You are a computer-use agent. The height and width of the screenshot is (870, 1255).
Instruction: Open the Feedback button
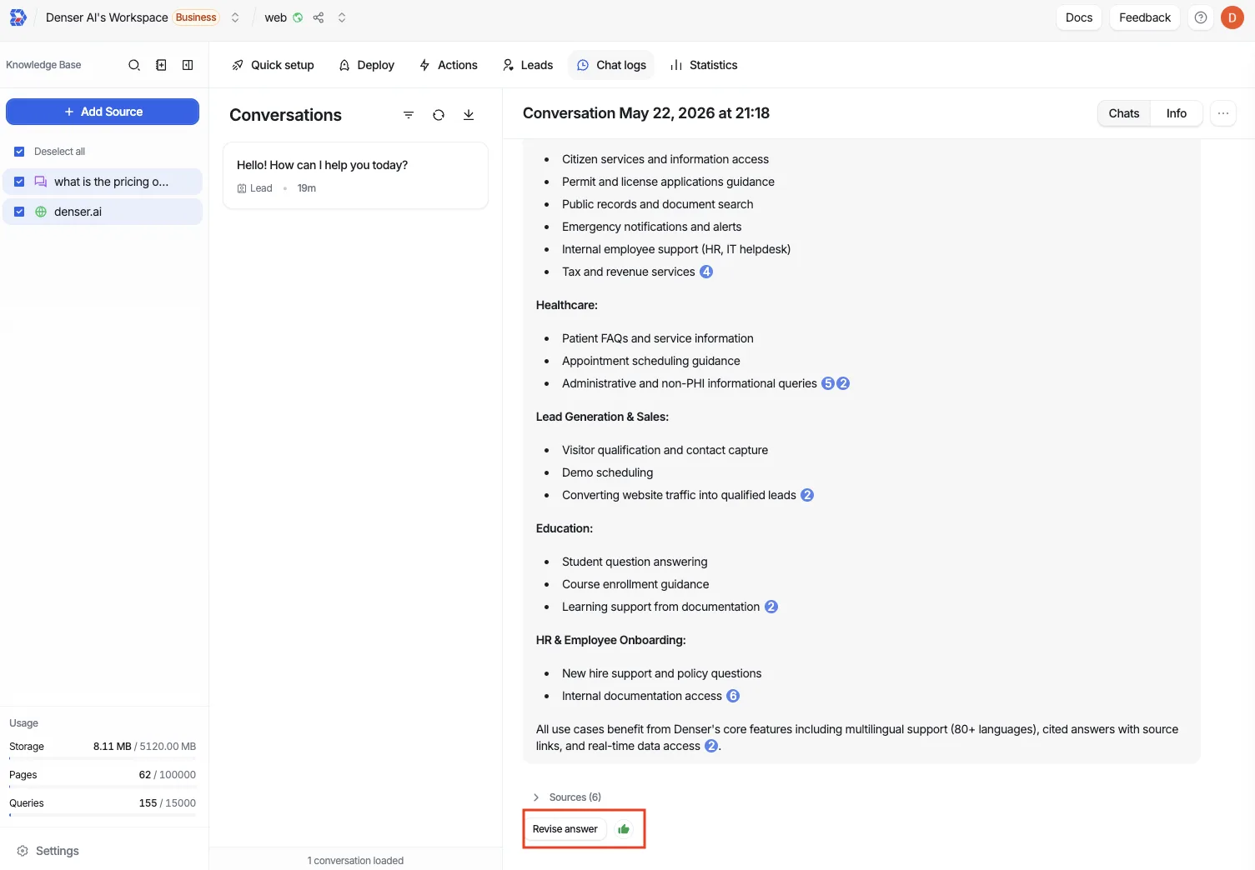tap(1145, 17)
